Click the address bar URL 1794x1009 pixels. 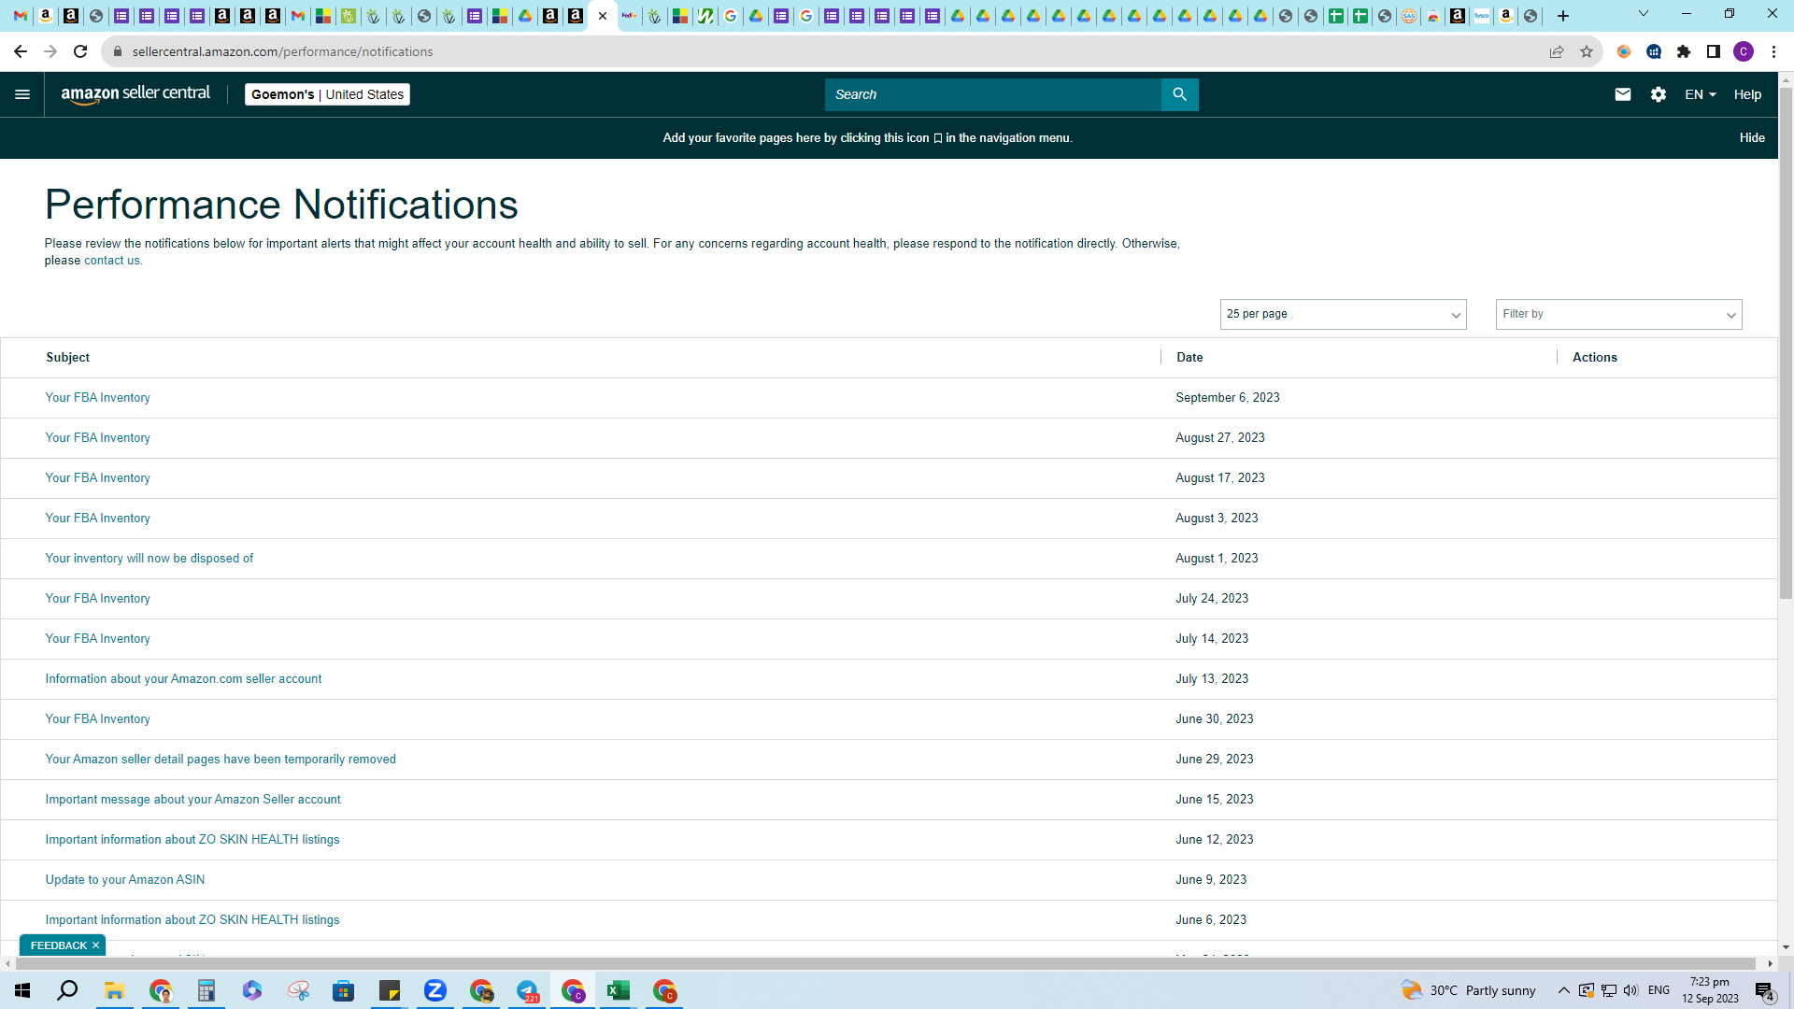point(282,51)
